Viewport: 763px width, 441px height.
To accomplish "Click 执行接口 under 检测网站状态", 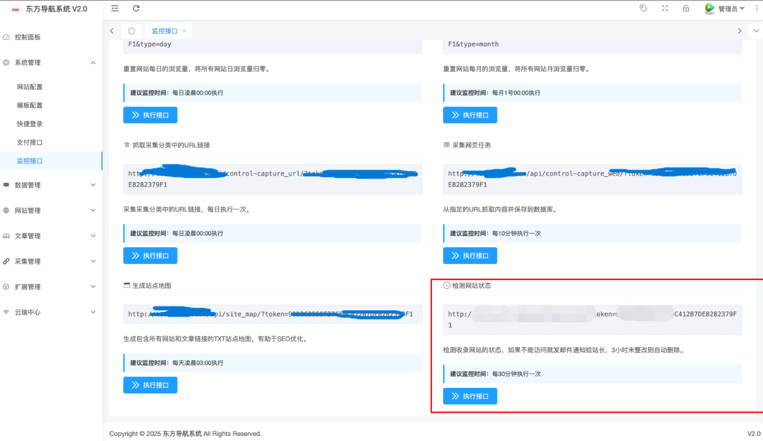I will [470, 396].
